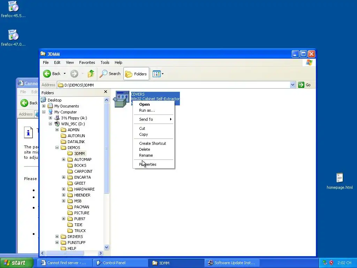
Task: Click the folder tree scroll-up arrow
Action: pyautogui.click(x=106, y=100)
